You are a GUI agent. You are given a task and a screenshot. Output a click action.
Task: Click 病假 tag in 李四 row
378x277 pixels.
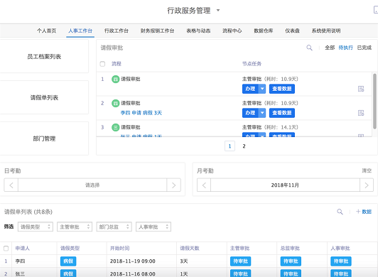point(68,261)
